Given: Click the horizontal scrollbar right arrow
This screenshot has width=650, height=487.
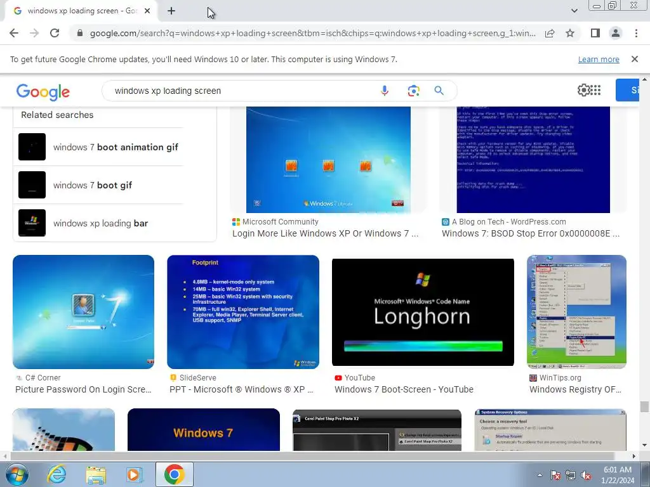Looking at the screenshot, I should [634, 456].
